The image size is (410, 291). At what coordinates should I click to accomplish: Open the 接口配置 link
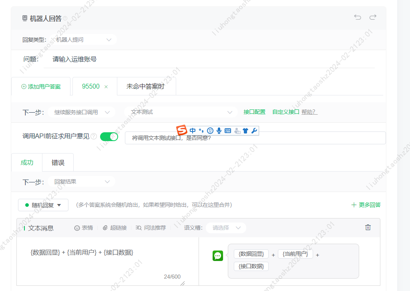254,112
